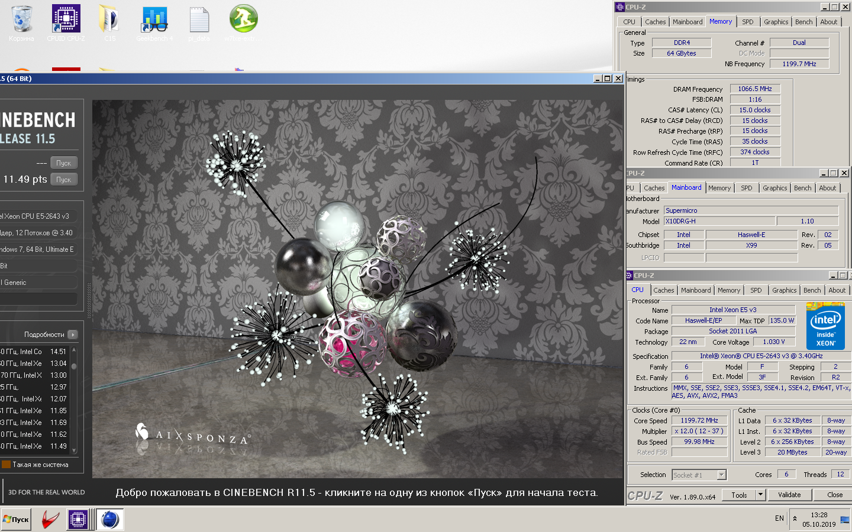Select the pi_data text file icon

199,24
